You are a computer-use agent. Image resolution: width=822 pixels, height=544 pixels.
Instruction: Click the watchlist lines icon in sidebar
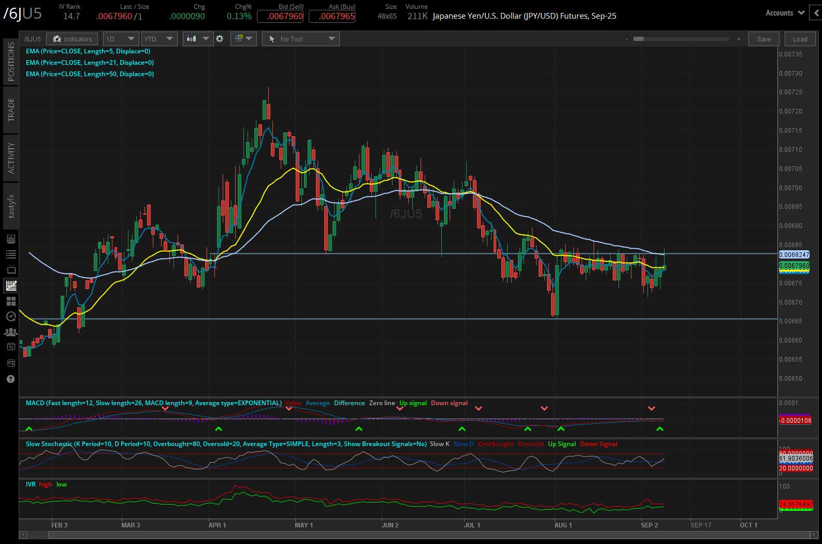(11, 254)
